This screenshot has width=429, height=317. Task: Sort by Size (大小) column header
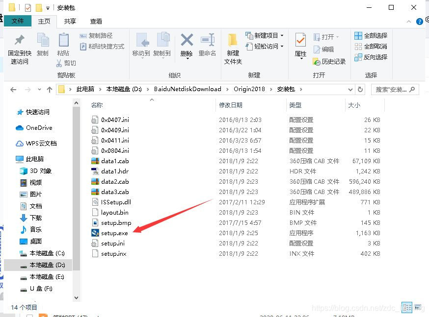354,105
